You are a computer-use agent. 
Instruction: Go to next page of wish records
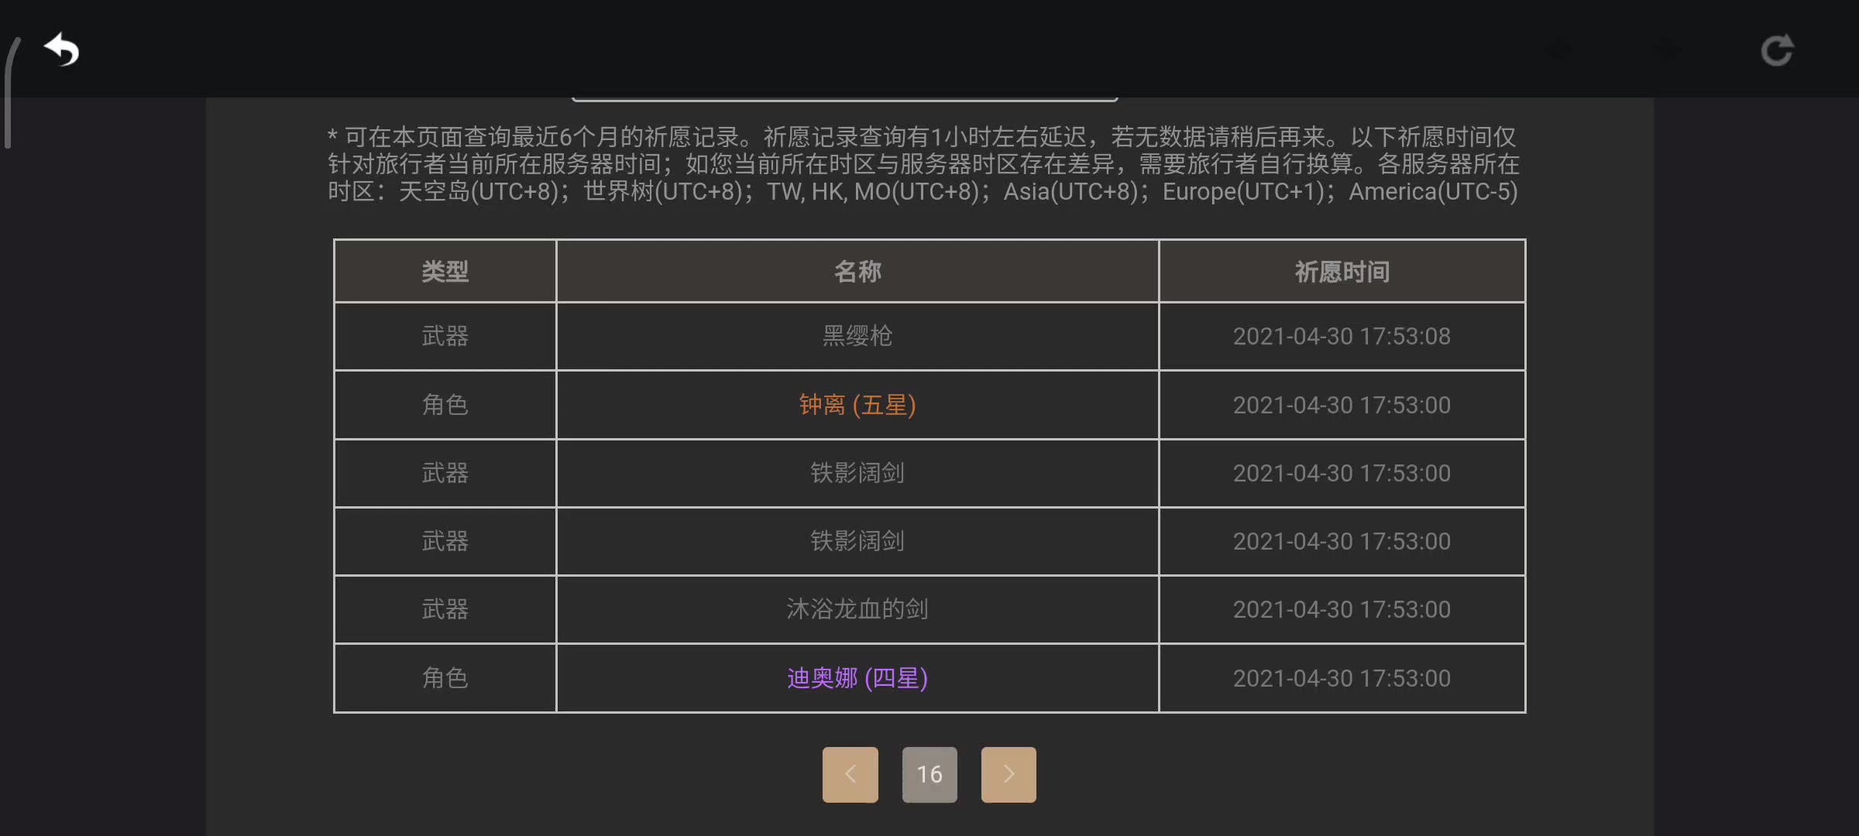pyautogui.click(x=1009, y=774)
